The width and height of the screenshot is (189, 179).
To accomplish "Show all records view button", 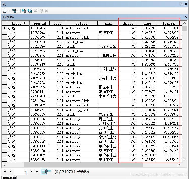I will 44,172.
